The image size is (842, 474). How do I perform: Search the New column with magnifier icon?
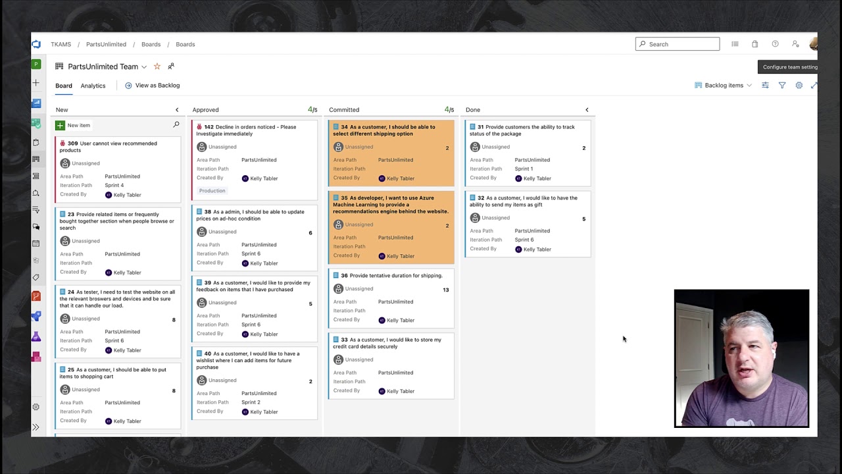(x=176, y=124)
